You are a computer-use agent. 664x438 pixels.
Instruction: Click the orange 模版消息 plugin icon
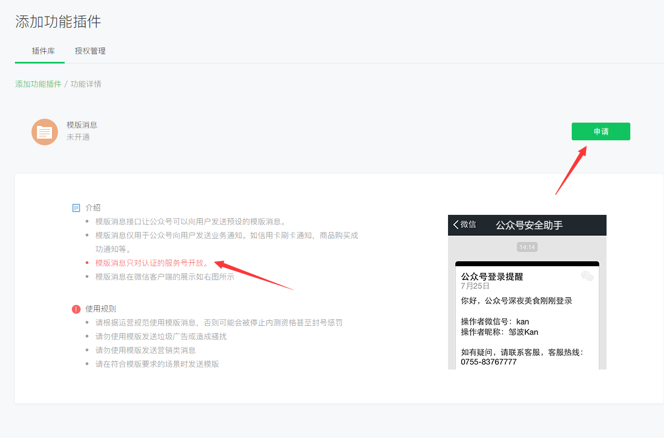tap(45, 132)
